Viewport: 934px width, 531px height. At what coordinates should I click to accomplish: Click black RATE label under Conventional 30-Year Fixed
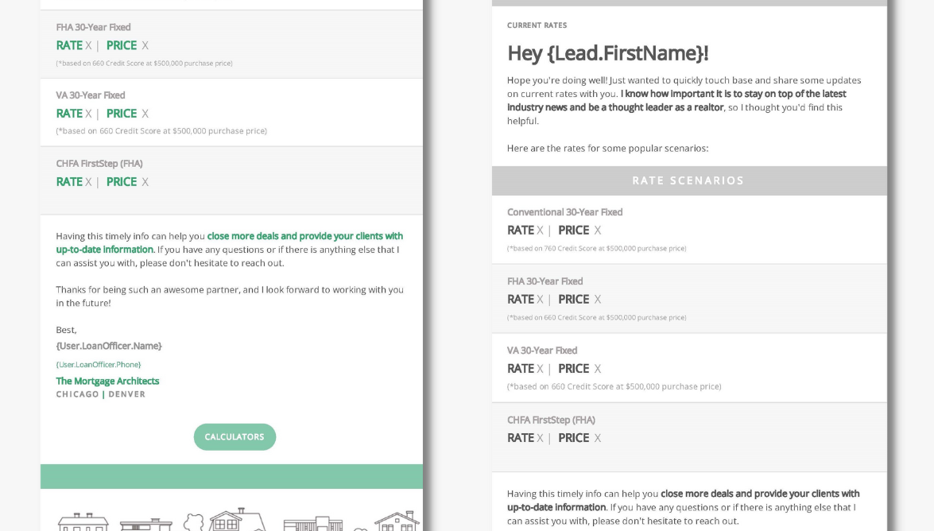(521, 231)
